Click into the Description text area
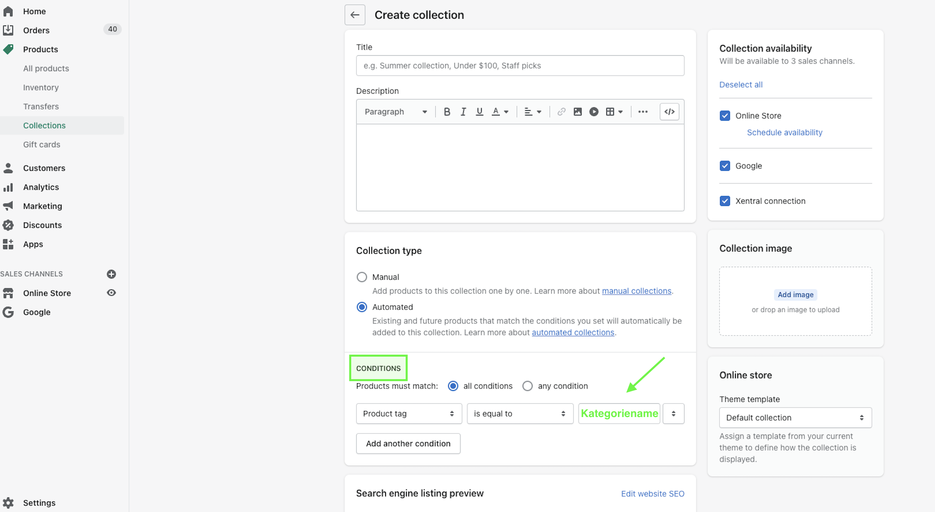This screenshot has height=512, width=935. 520,167
